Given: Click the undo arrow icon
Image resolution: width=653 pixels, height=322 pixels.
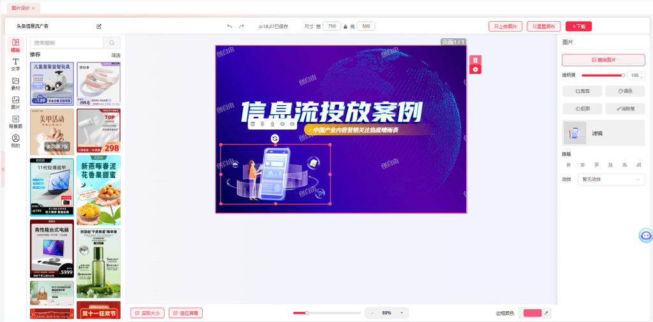Looking at the screenshot, I should [x=230, y=26].
